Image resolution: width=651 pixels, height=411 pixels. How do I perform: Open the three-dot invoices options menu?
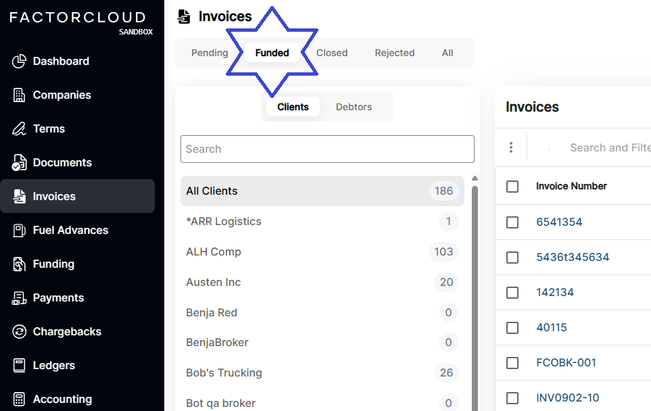pos(511,147)
